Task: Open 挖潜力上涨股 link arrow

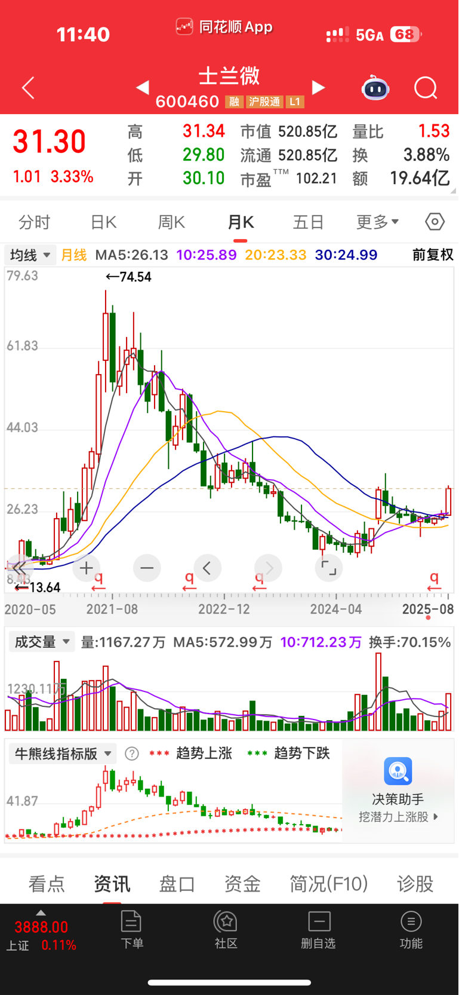Action: pyautogui.click(x=436, y=816)
